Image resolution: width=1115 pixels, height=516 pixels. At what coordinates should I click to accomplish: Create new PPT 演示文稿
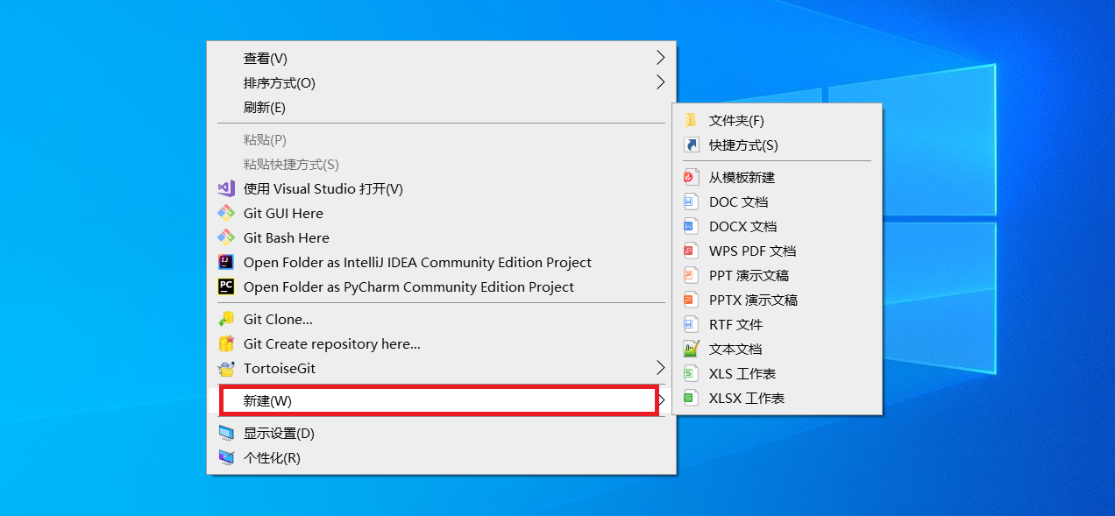pyautogui.click(x=777, y=276)
